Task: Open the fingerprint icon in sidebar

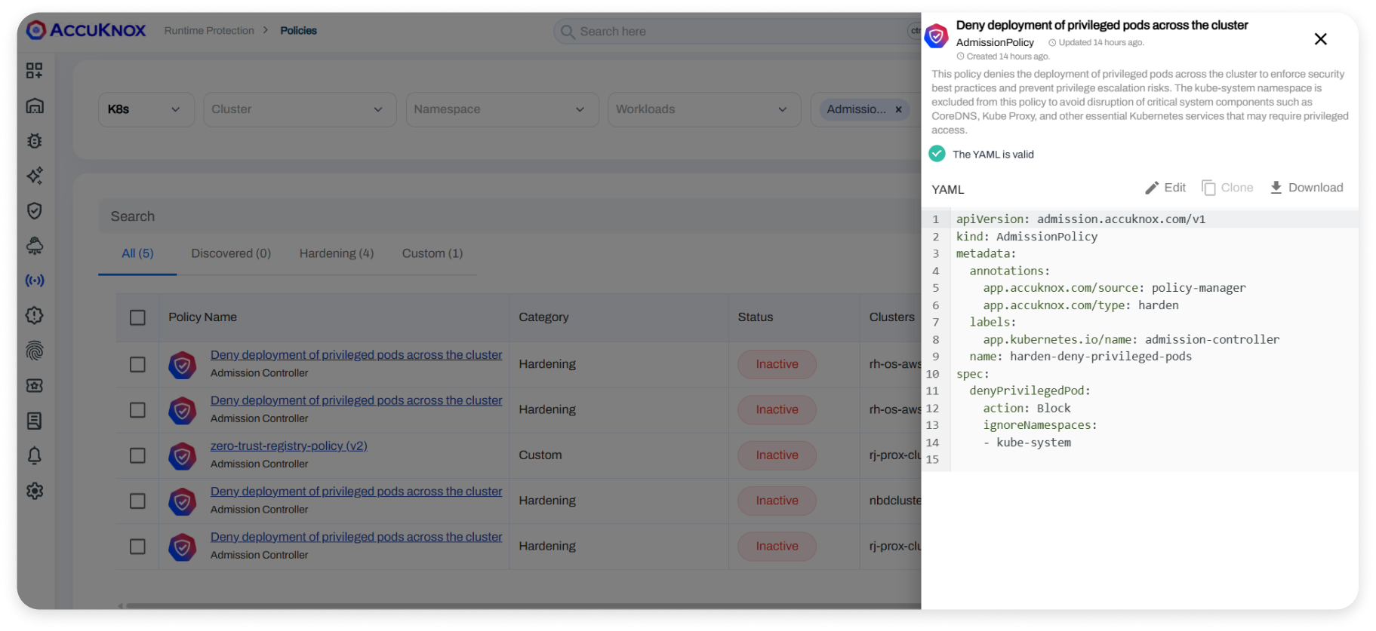Action: 35,351
